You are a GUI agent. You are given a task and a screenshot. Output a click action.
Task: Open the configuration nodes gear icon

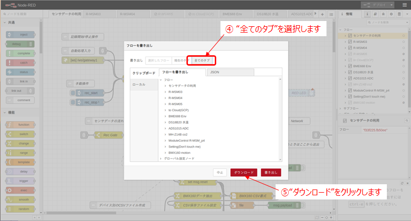coord(391,14)
